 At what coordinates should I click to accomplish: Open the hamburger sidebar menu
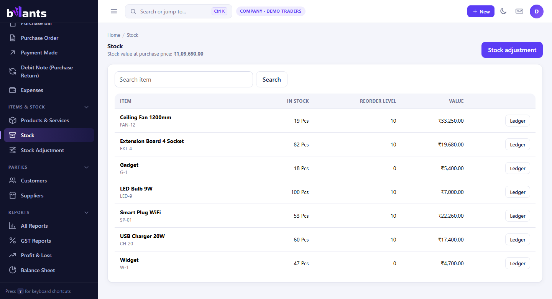click(x=114, y=11)
